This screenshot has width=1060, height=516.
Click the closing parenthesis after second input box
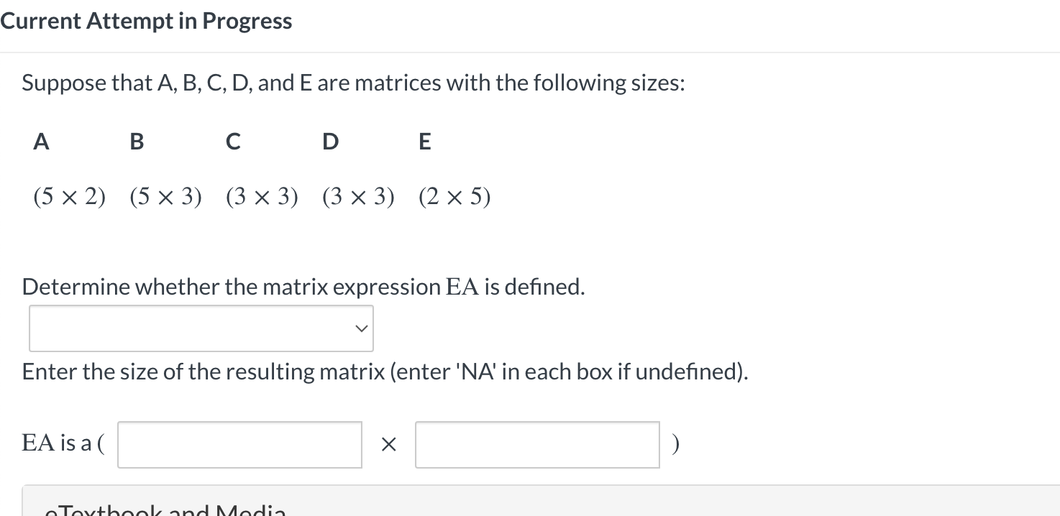(675, 444)
